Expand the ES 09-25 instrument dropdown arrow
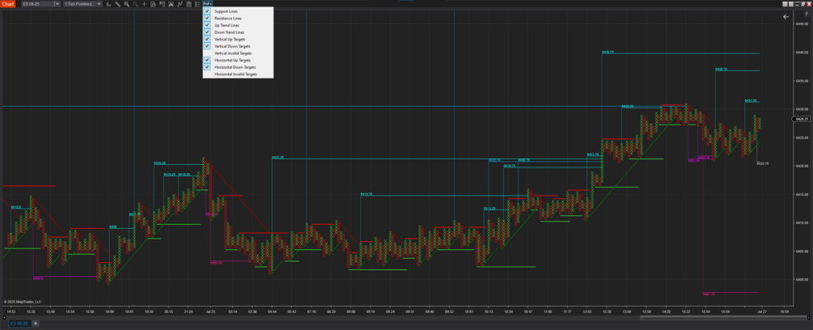The width and height of the screenshot is (813, 330). click(x=57, y=4)
